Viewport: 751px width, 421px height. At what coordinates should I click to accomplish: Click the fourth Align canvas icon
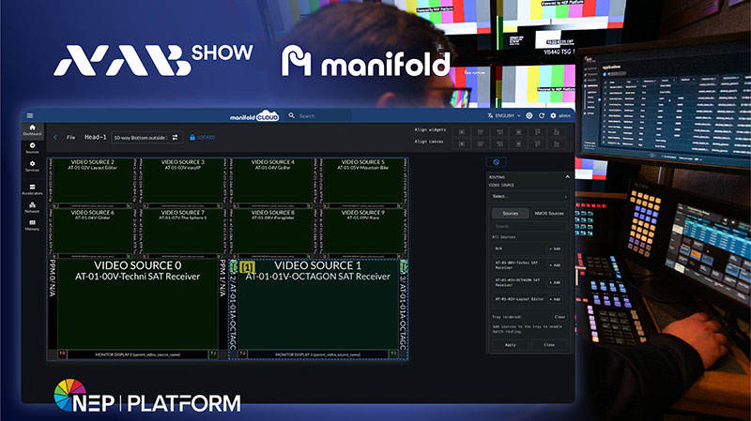(518, 143)
